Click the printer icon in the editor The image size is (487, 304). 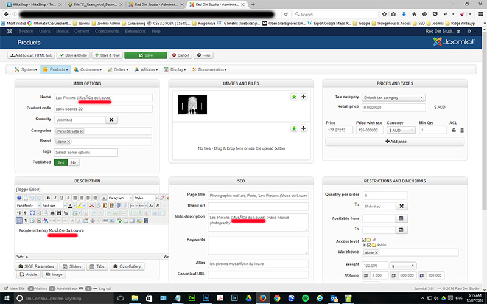coord(52,213)
